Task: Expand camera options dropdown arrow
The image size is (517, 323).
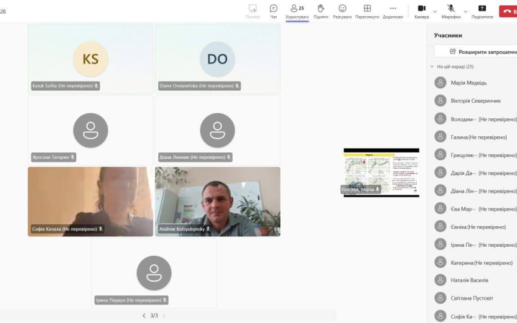Action: tap(435, 11)
